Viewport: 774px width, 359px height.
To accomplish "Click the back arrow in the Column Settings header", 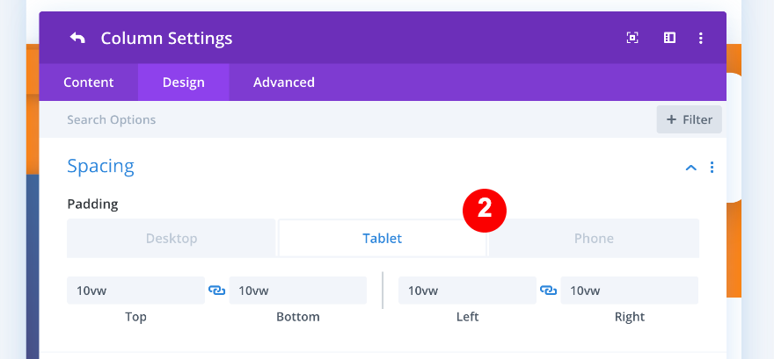I will (77, 38).
